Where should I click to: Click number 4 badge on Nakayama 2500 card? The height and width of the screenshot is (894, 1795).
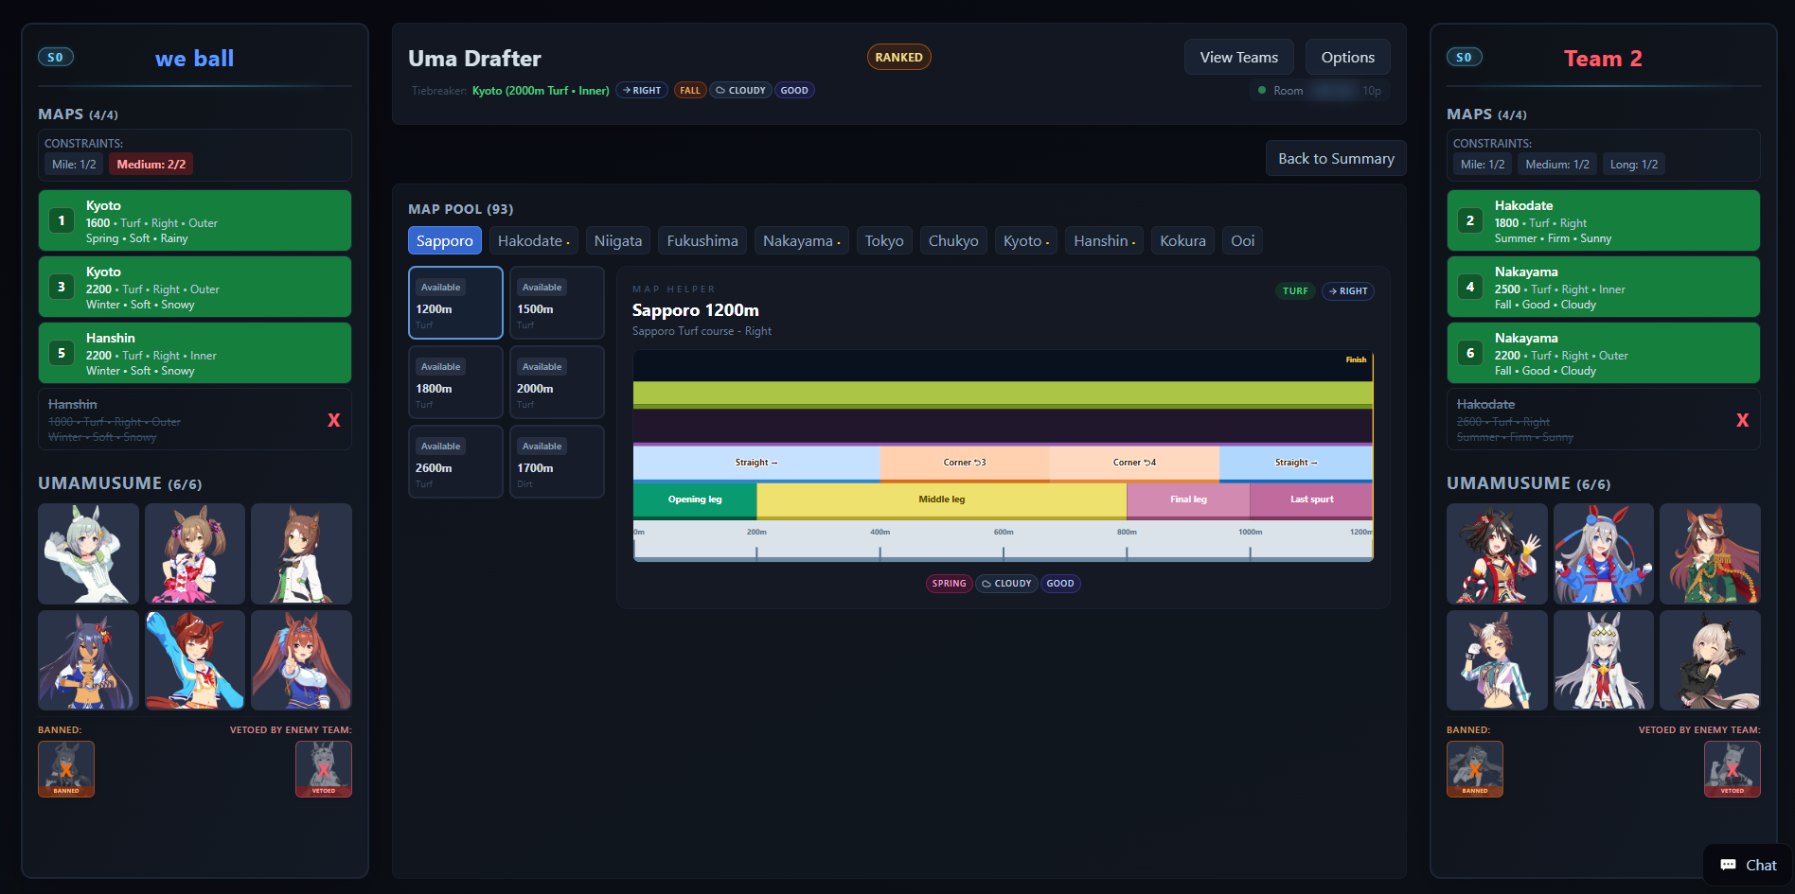1470,287
